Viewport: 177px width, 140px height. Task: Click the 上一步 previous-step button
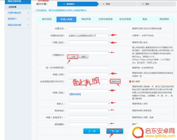tap(92, 131)
